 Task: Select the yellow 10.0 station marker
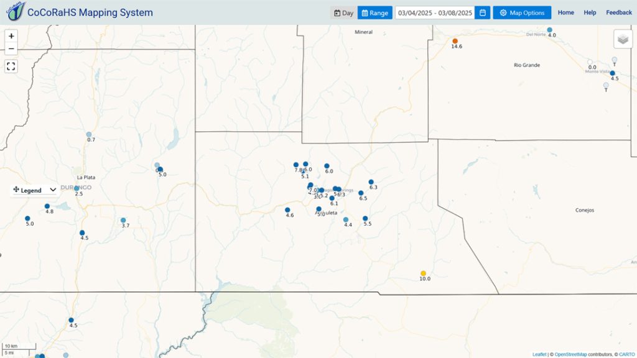[423, 273]
